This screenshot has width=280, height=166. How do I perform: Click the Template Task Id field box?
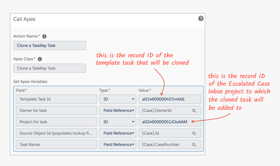[x=56, y=99]
